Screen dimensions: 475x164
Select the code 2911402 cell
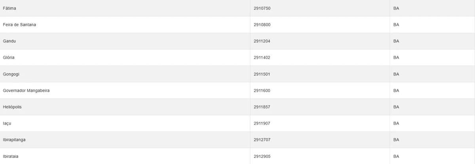point(262,58)
